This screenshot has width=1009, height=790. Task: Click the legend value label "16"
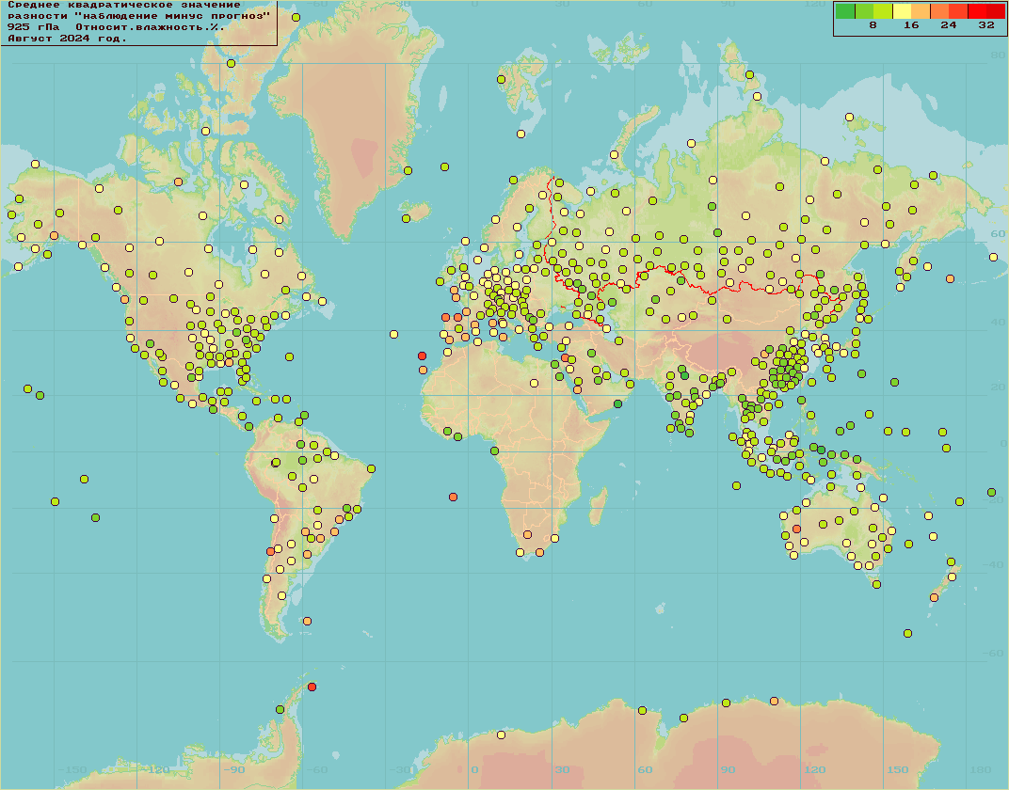click(x=910, y=25)
